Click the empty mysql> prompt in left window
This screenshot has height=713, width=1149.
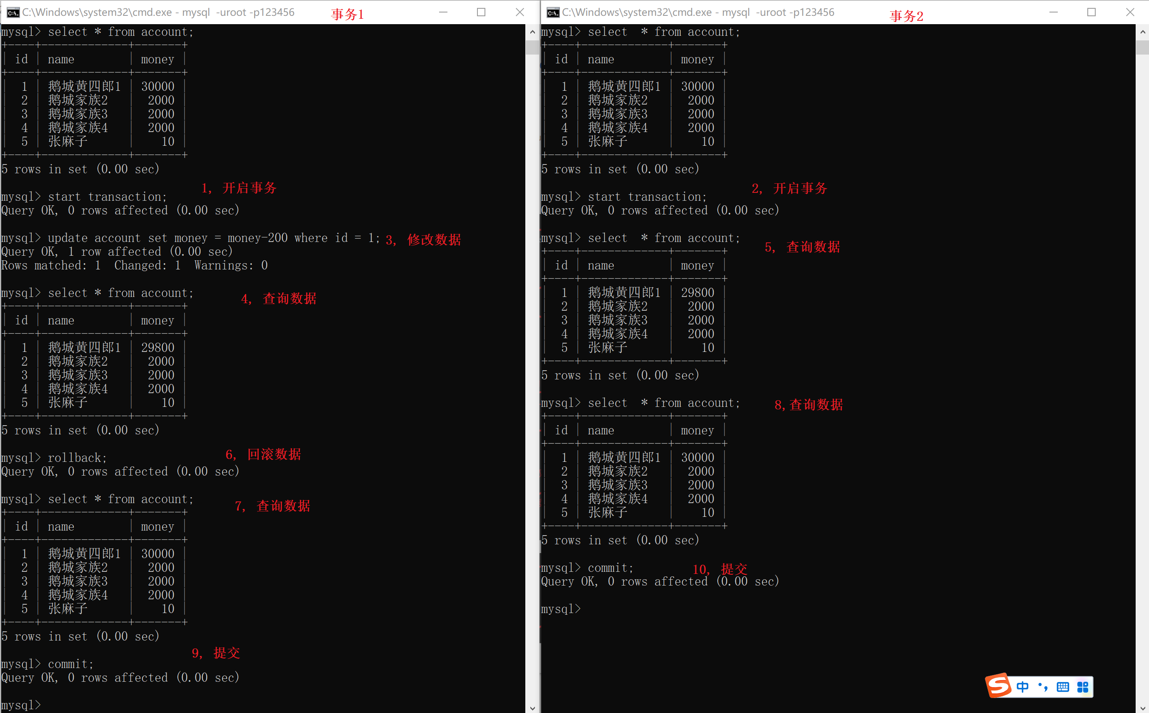[x=21, y=705]
